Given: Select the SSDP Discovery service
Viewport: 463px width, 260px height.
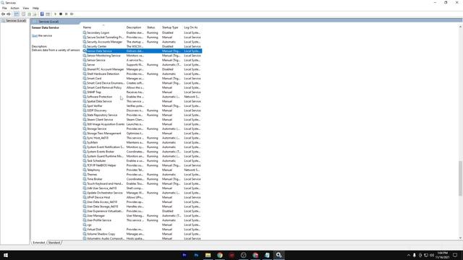Looking at the screenshot, I should coord(143,110).
